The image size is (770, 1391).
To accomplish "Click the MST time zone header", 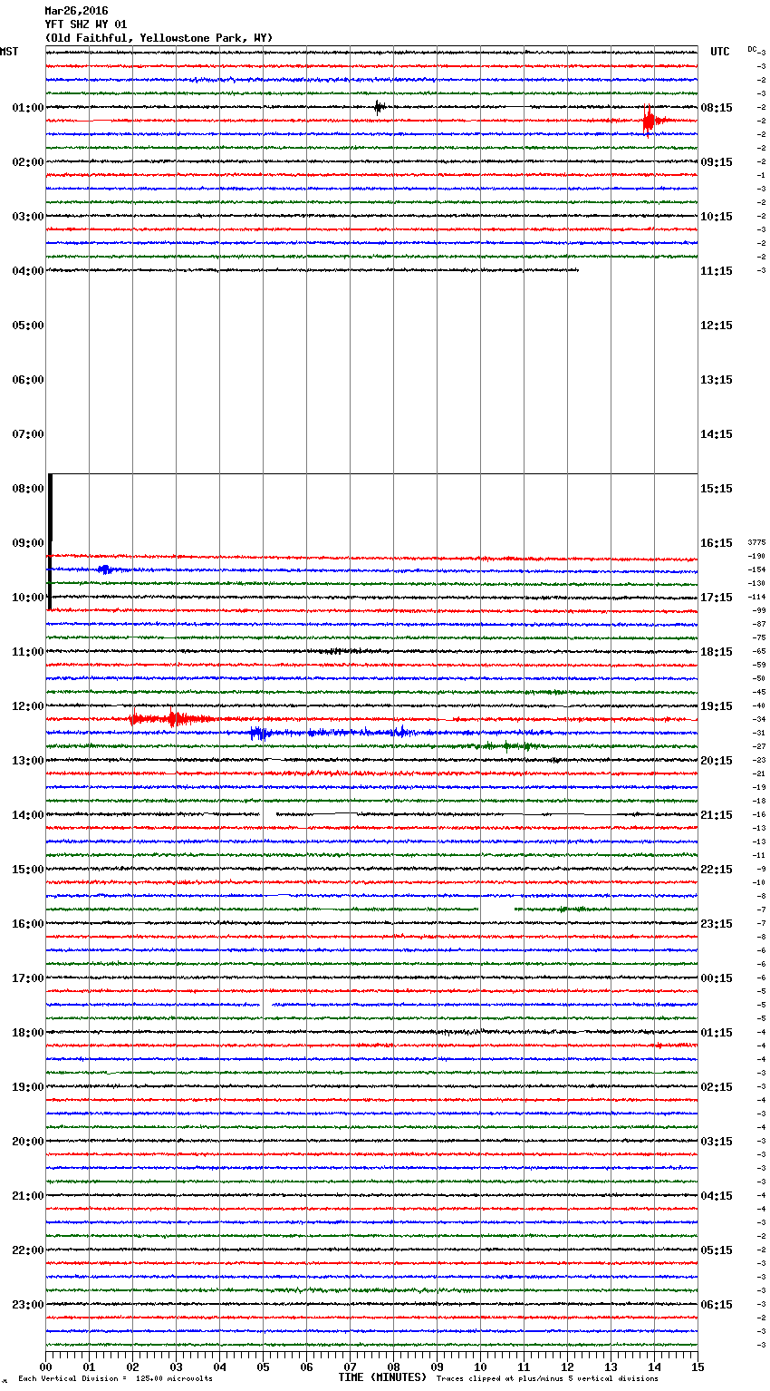I will pos(9,52).
